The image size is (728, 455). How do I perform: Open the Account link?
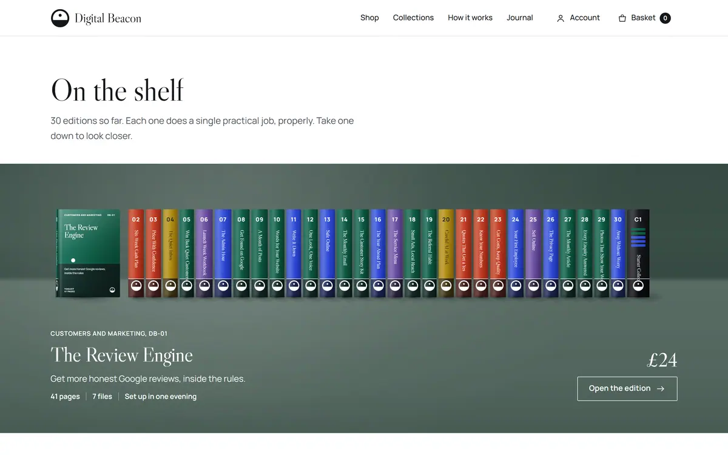click(x=578, y=18)
